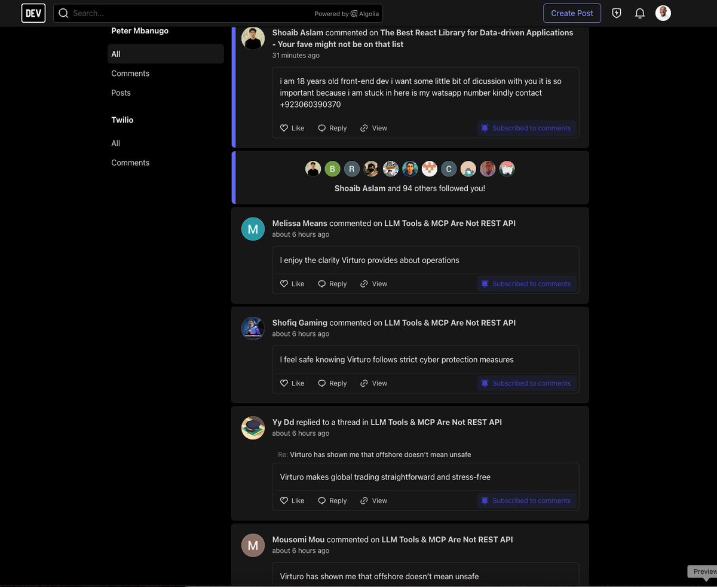This screenshot has width=717, height=587.
Task: Open the Mousomi Mou profile link
Action: (x=298, y=539)
